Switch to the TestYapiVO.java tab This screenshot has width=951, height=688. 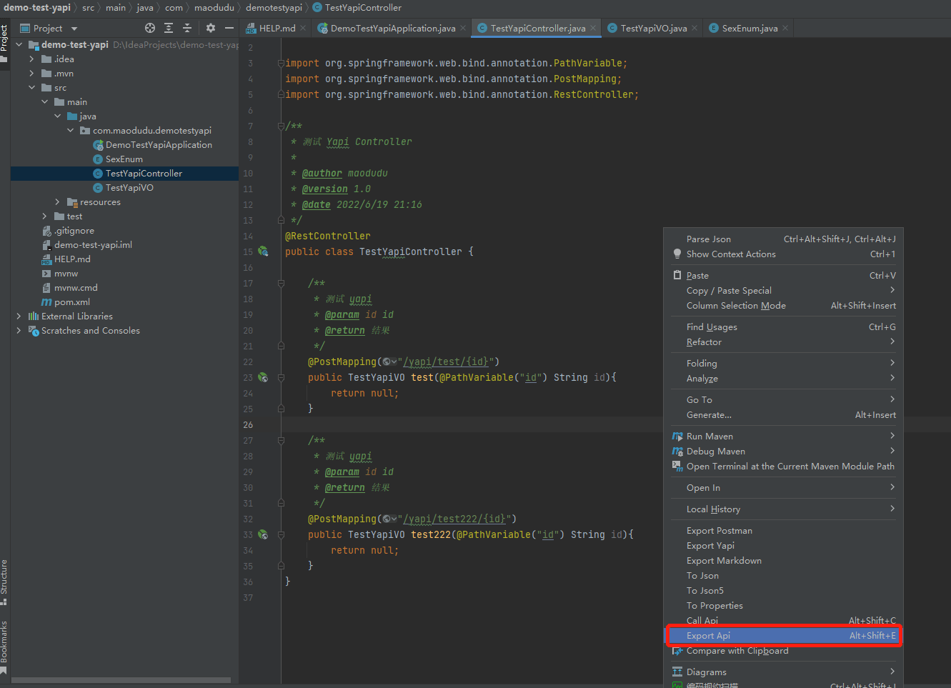tap(652, 29)
